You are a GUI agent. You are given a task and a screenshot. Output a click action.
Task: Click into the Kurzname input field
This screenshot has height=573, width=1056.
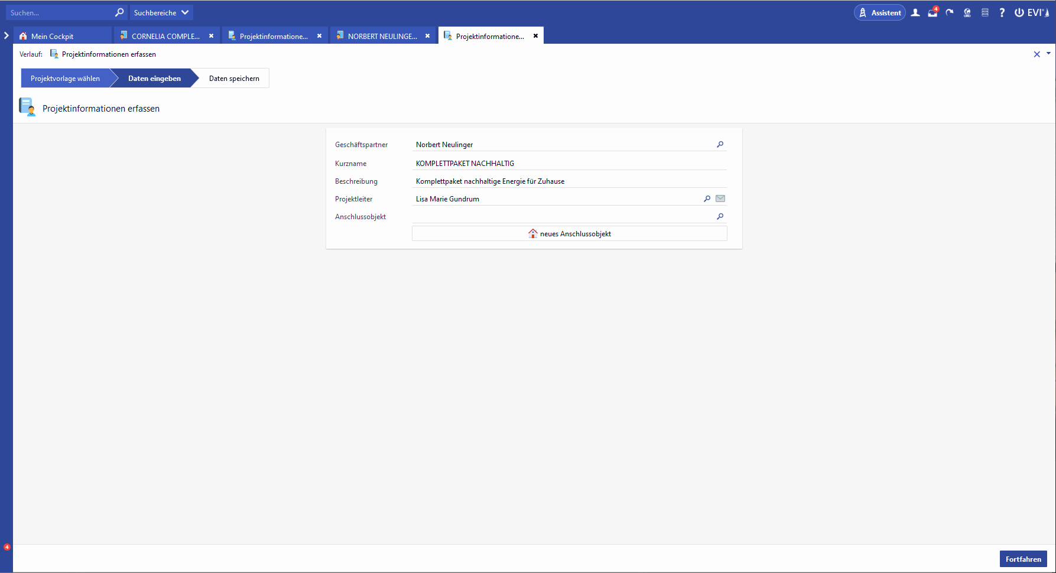point(567,164)
